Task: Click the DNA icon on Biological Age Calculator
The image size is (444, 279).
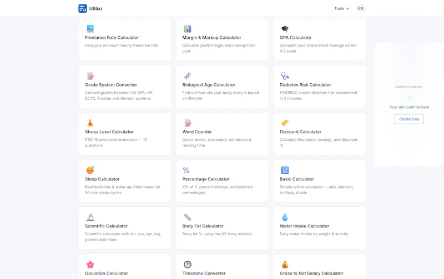Action: (x=188, y=76)
